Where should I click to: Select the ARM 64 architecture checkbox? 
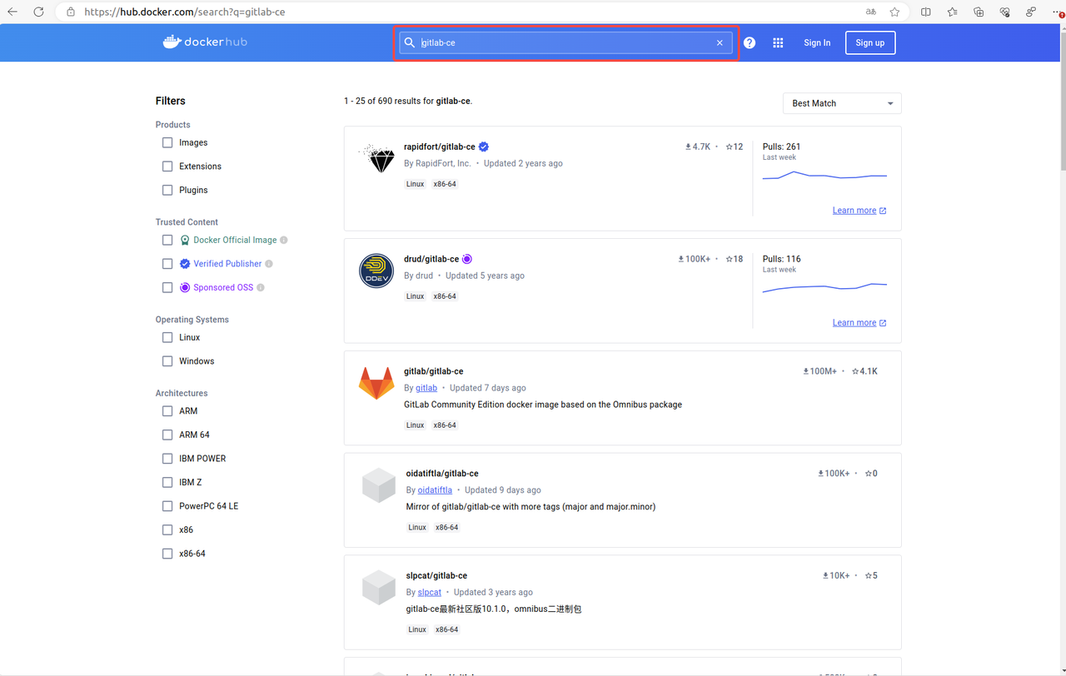[x=167, y=435]
